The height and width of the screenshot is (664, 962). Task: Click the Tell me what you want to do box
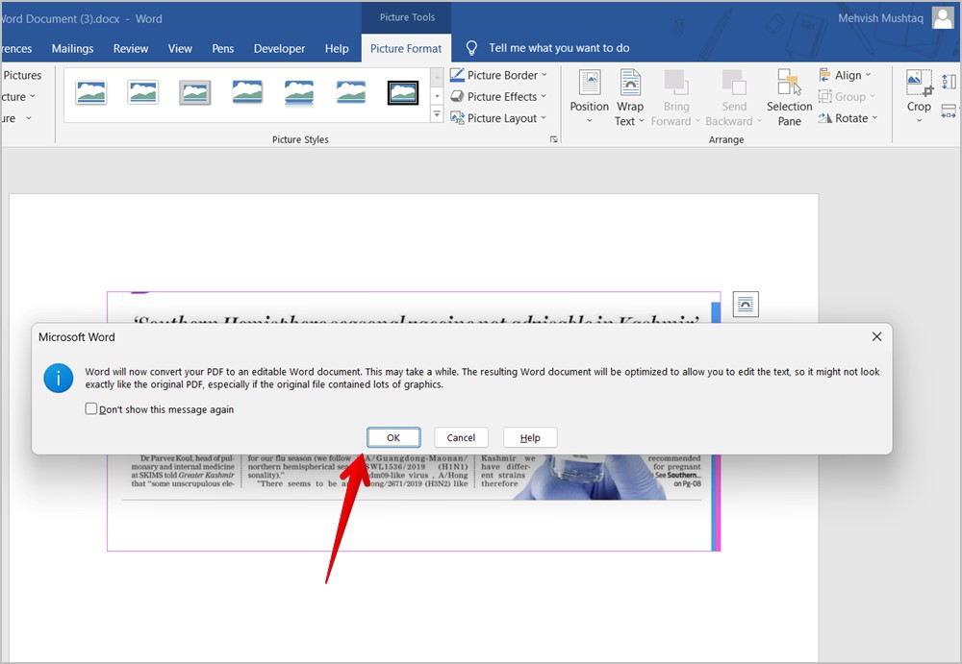[559, 48]
